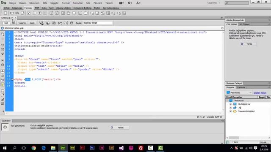Insert a Fieldset form element
This screenshot has height=152, width=271.
point(86,13)
